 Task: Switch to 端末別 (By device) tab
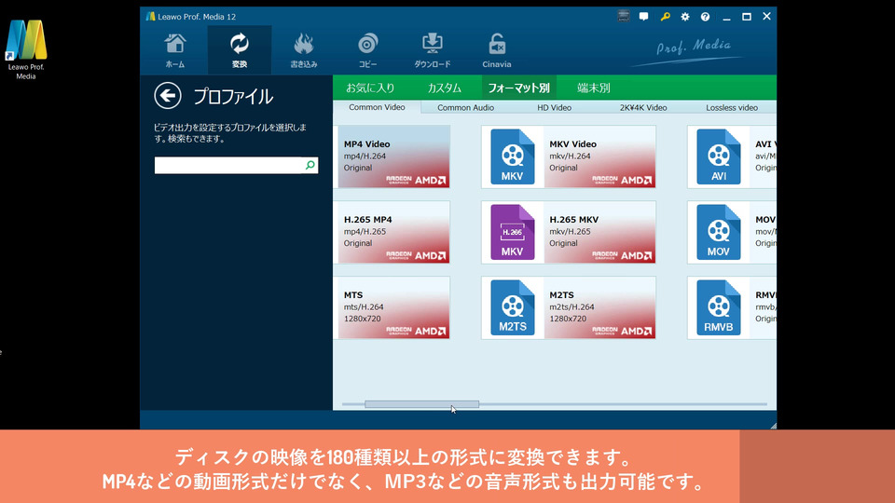(x=593, y=88)
